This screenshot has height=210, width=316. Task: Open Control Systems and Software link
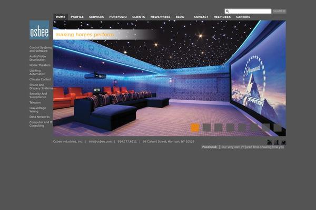[x=41, y=49]
